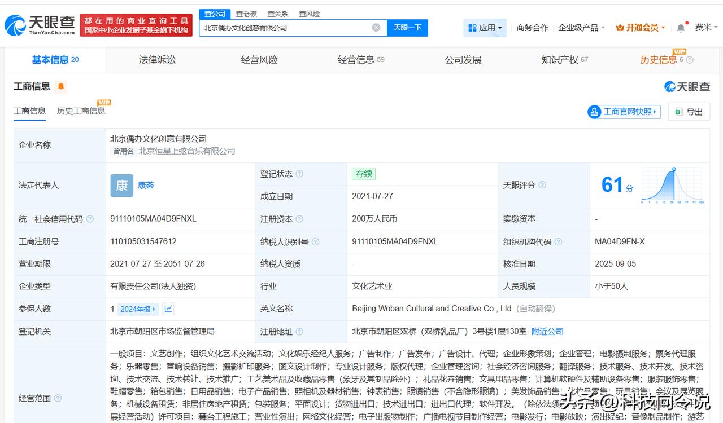Click the red promotional banner next to logo
The width and height of the screenshot is (723, 423).
[136, 25]
